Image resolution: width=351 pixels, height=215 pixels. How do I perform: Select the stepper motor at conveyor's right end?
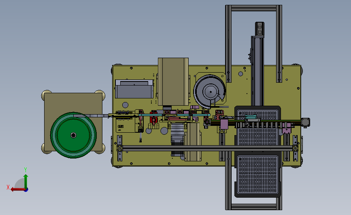(306, 123)
